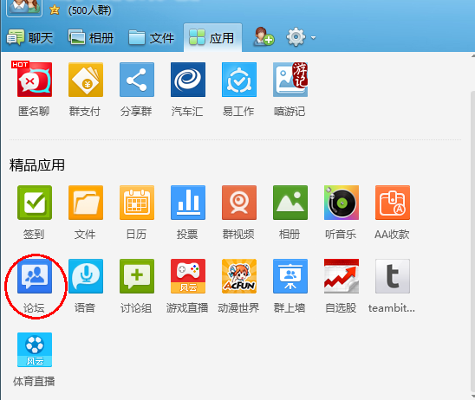Click the invite member icon
Image resolution: width=475 pixels, height=400 pixels.
tap(264, 36)
